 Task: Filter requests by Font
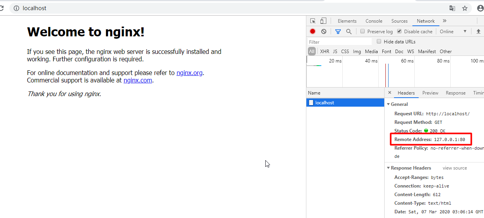coord(387,51)
